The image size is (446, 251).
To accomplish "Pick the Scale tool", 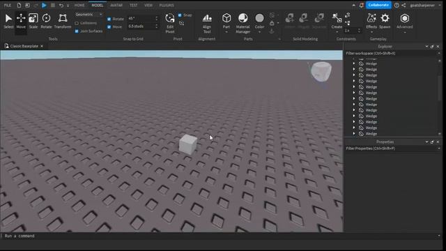I will pos(33,22).
